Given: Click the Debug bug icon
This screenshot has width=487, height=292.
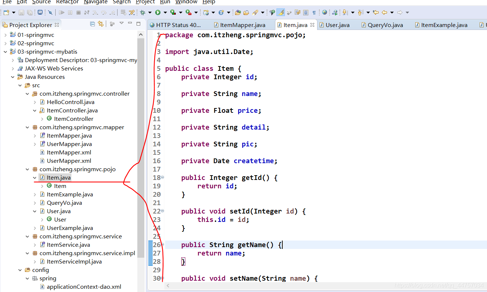Looking at the screenshot, I should point(142,12).
